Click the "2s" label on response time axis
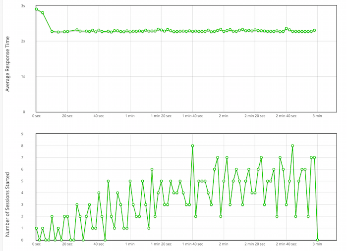 point(23,41)
